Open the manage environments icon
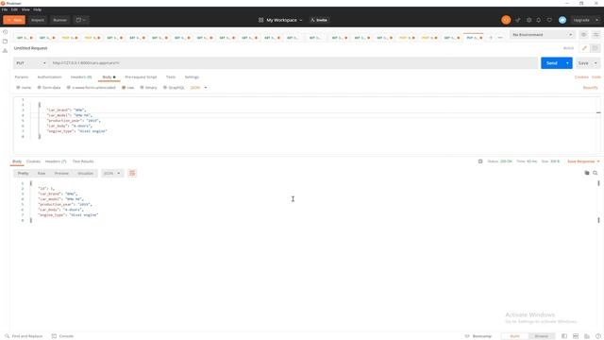This screenshot has height=340, width=604. (596, 35)
